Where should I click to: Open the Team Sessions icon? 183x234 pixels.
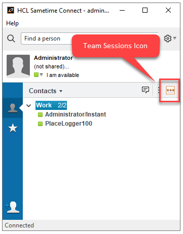pos(170,90)
